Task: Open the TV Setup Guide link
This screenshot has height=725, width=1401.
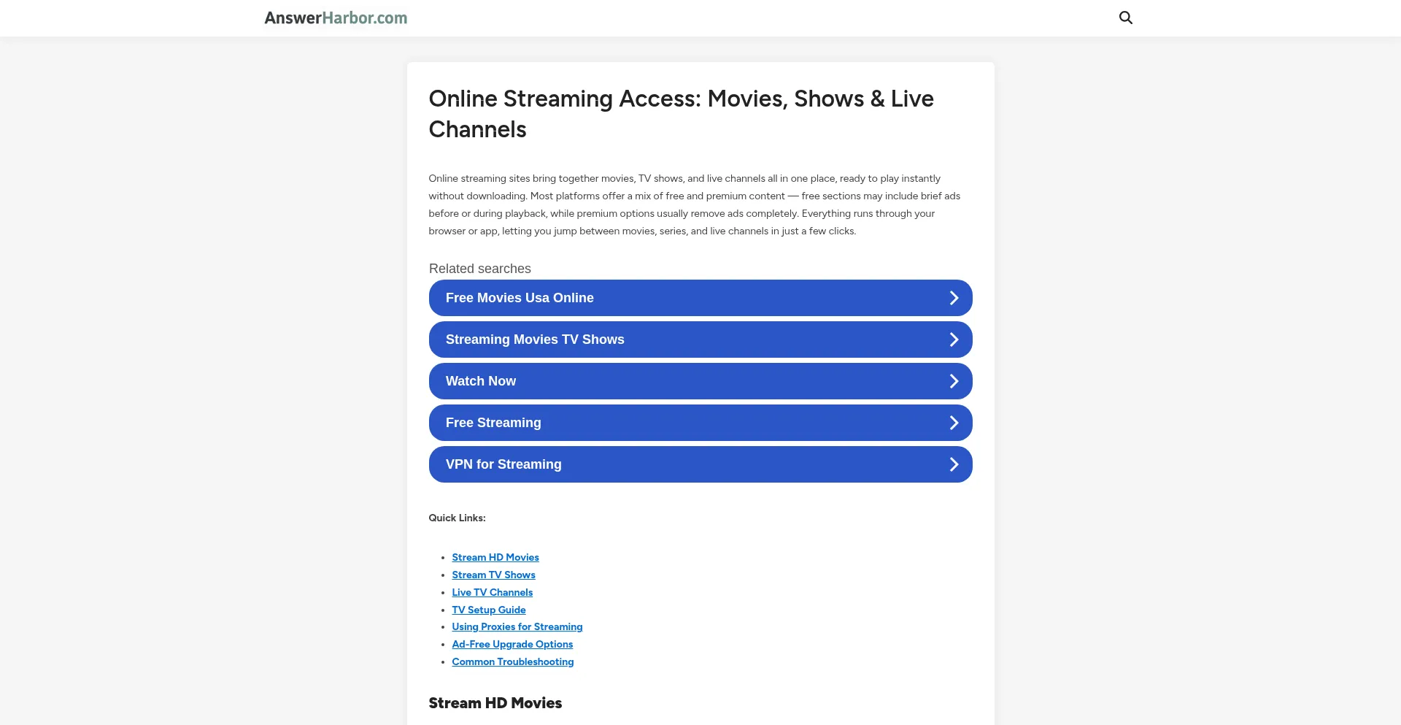Action: [488, 610]
